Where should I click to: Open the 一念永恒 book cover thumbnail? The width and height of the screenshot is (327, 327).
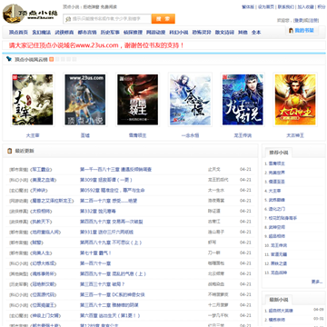190,100
